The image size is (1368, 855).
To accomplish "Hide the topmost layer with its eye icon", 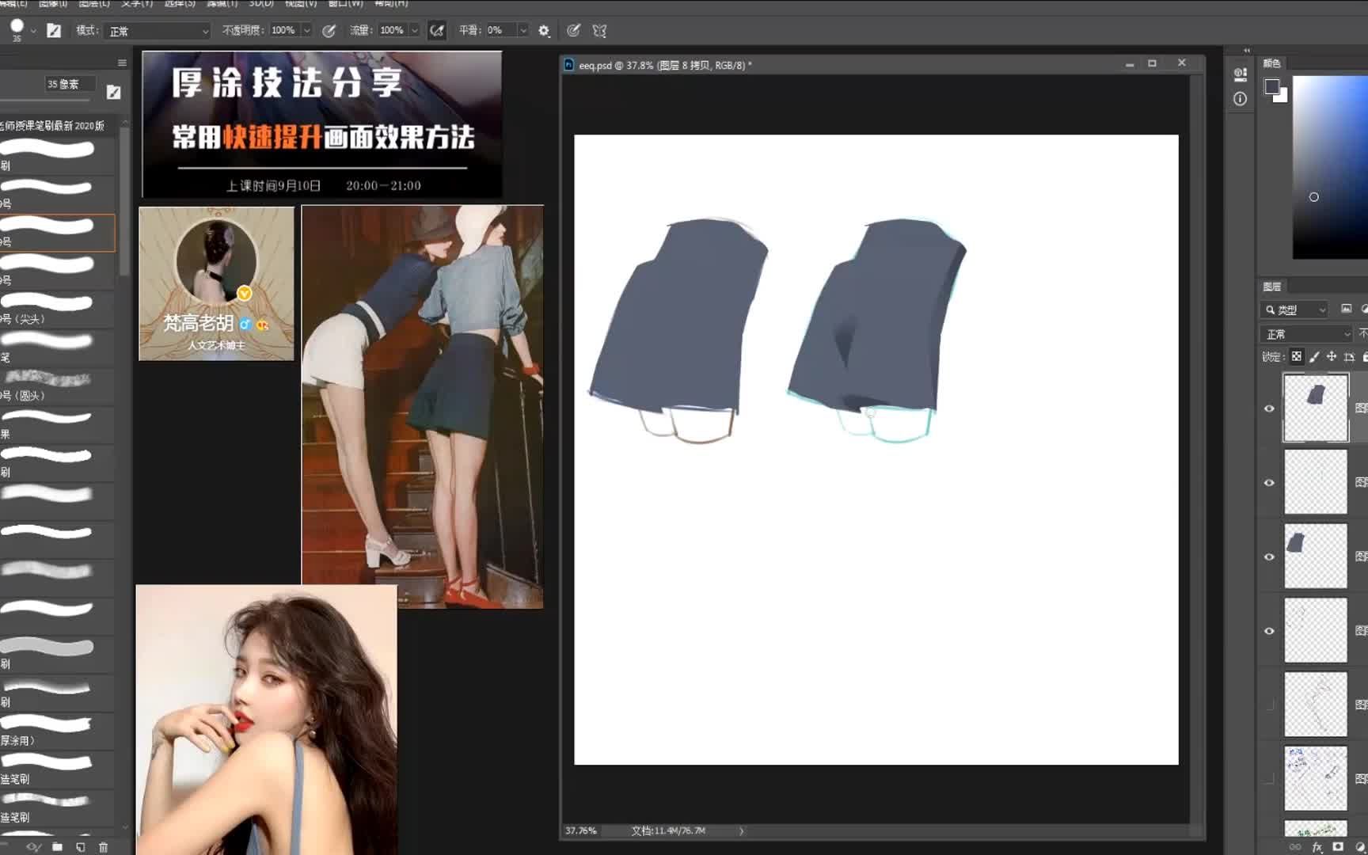I will [x=1269, y=408].
